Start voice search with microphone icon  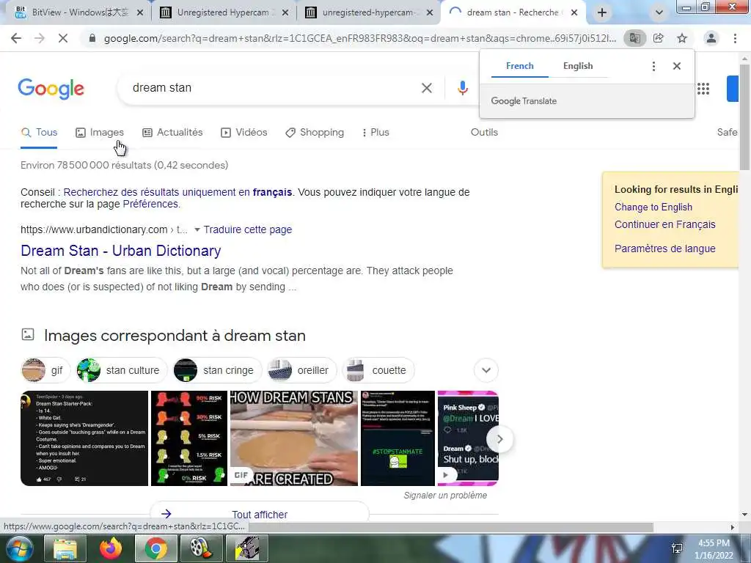[x=462, y=88]
